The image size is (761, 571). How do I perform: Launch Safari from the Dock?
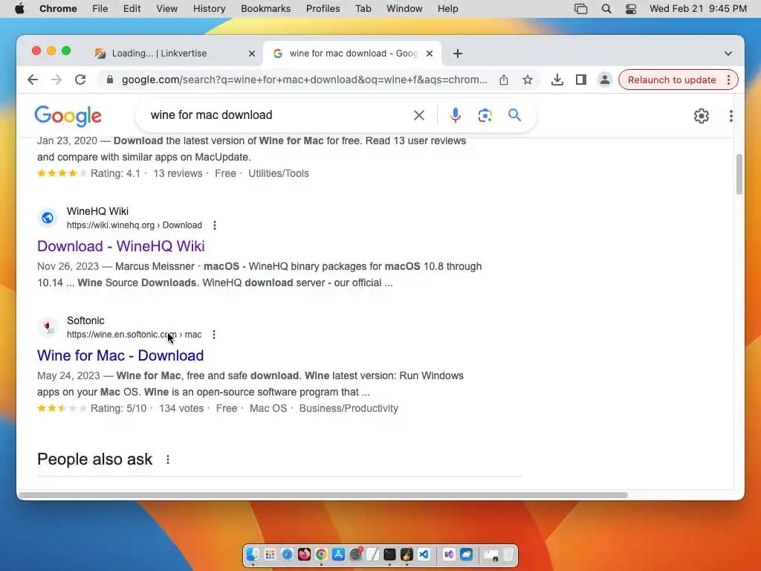pos(288,554)
